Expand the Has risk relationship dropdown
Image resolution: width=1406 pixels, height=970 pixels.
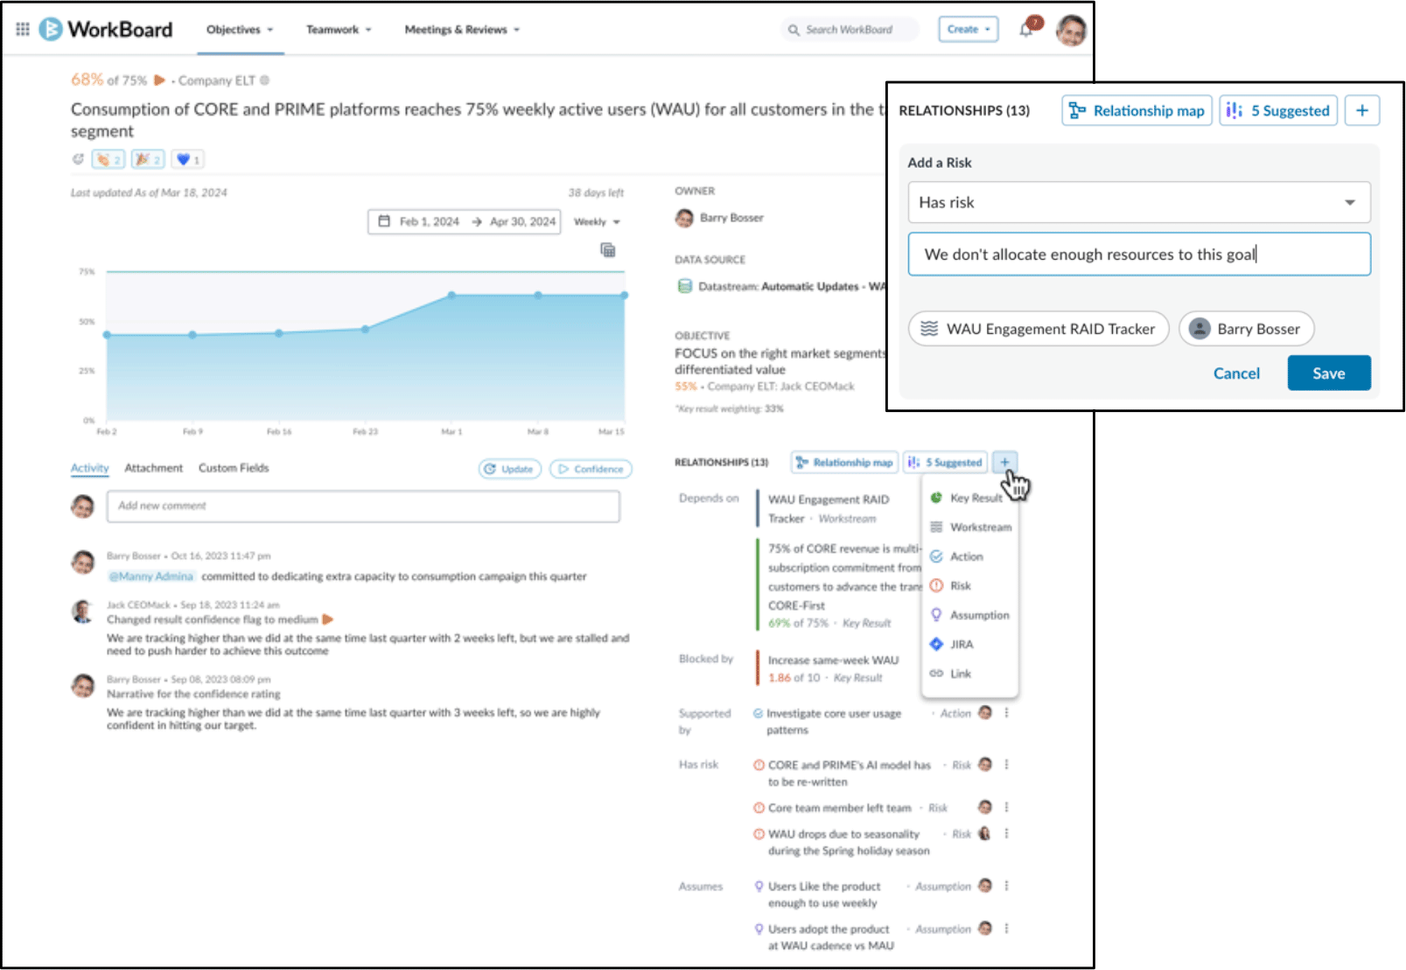pyautogui.click(x=1138, y=202)
